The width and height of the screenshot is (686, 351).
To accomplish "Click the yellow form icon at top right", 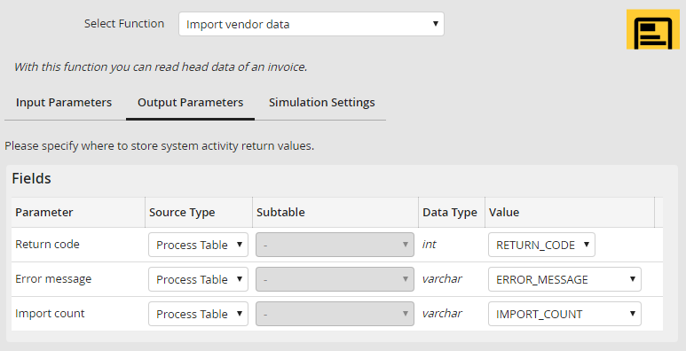I will (653, 29).
